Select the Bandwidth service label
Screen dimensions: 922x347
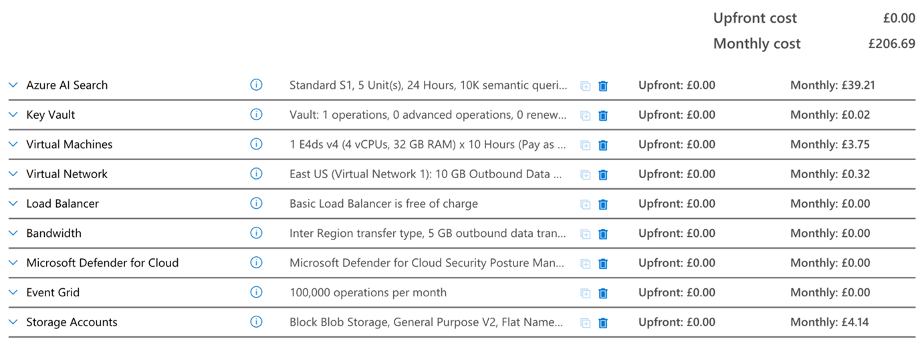pos(54,233)
